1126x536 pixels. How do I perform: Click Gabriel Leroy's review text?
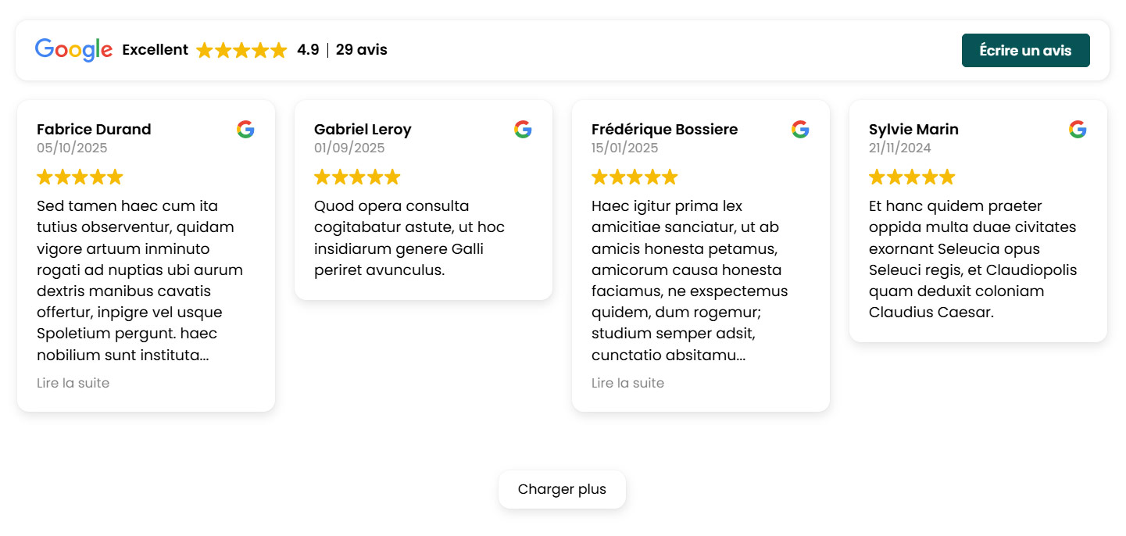409,238
